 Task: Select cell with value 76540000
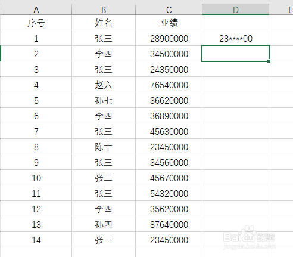pos(169,85)
